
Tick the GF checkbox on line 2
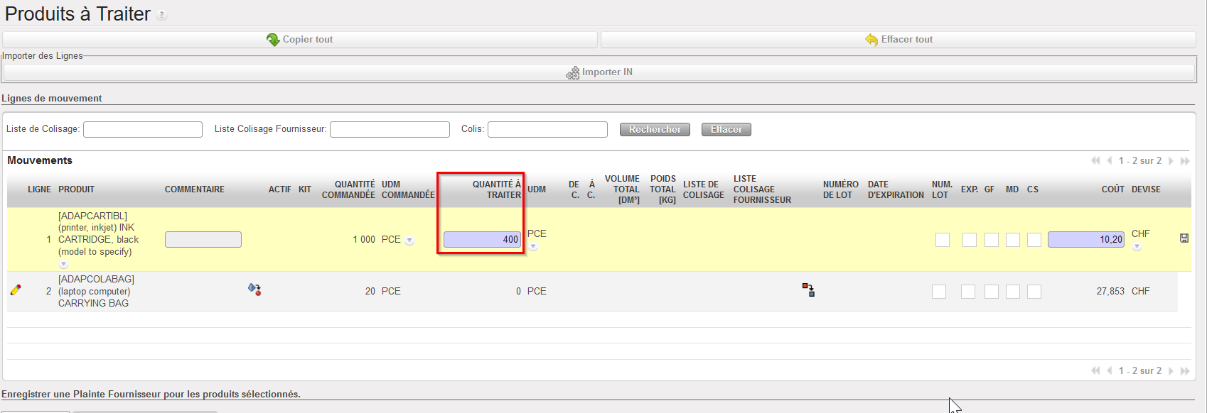(991, 292)
